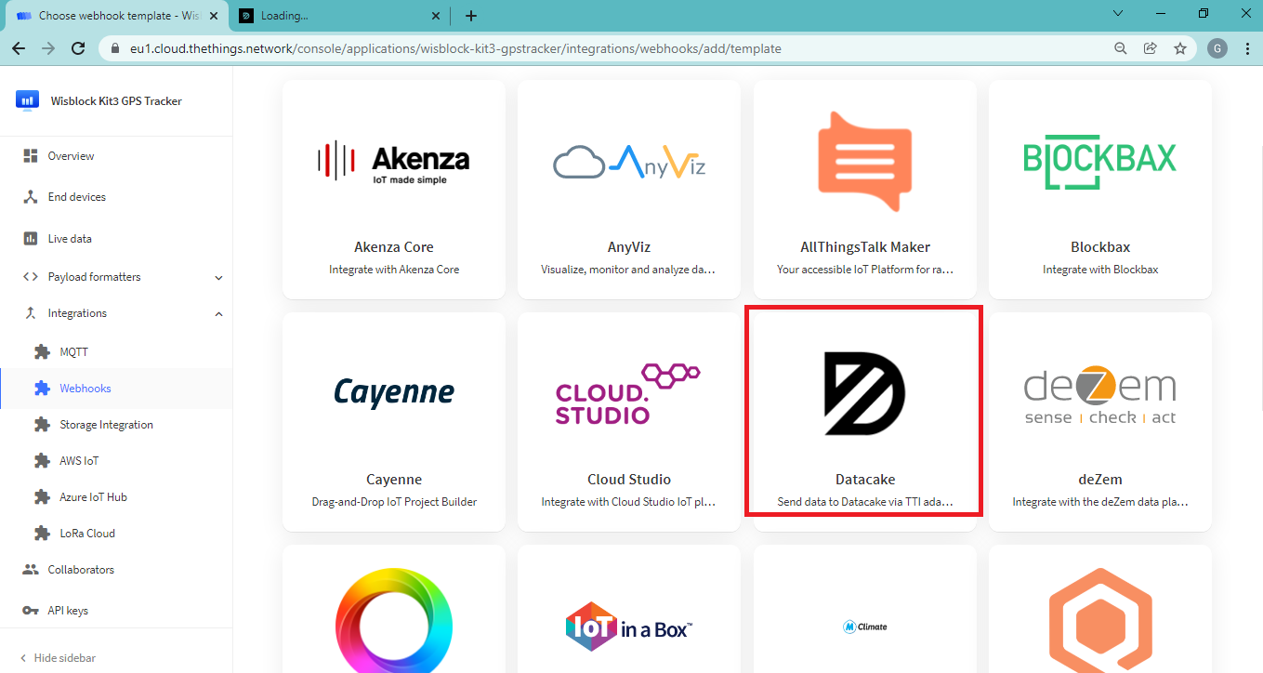Click Hide sidebar link
This screenshot has height=673, width=1263.
(x=64, y=657)
